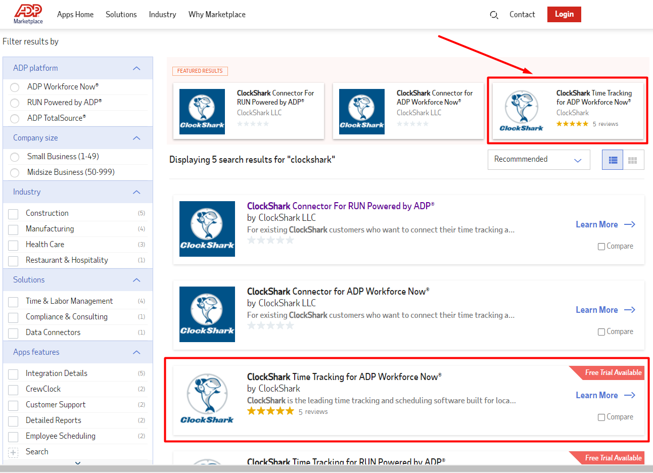The image size is (653, 473).
Task: Collapse the Apps features section
Action: coord(136,352)
